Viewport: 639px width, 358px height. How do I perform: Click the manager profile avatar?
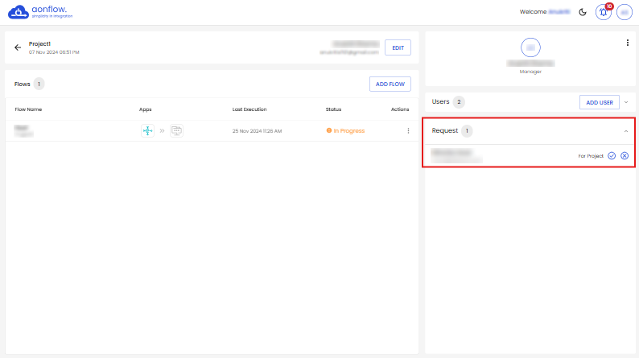tap(530, 47)
